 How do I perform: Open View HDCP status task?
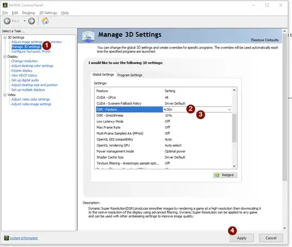(24, 76)
